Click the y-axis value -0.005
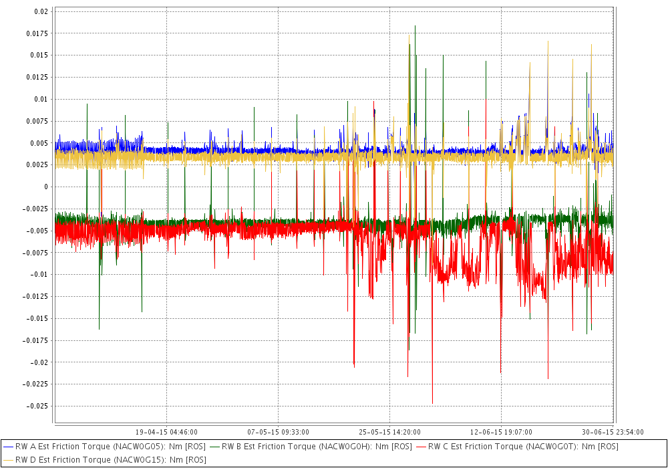 pos(37,231)
